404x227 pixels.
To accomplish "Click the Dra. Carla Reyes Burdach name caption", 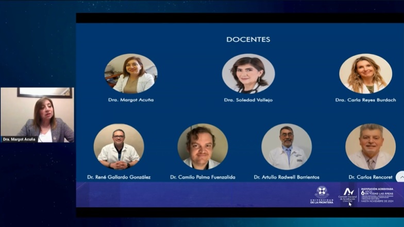I will 365,100.
